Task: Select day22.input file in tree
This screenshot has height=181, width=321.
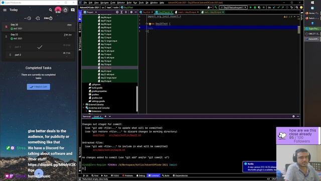Action: [105, 71]
